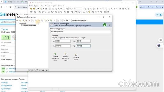
Task: Open Chrome three-dot menu
Action: (x=162, y=7)
